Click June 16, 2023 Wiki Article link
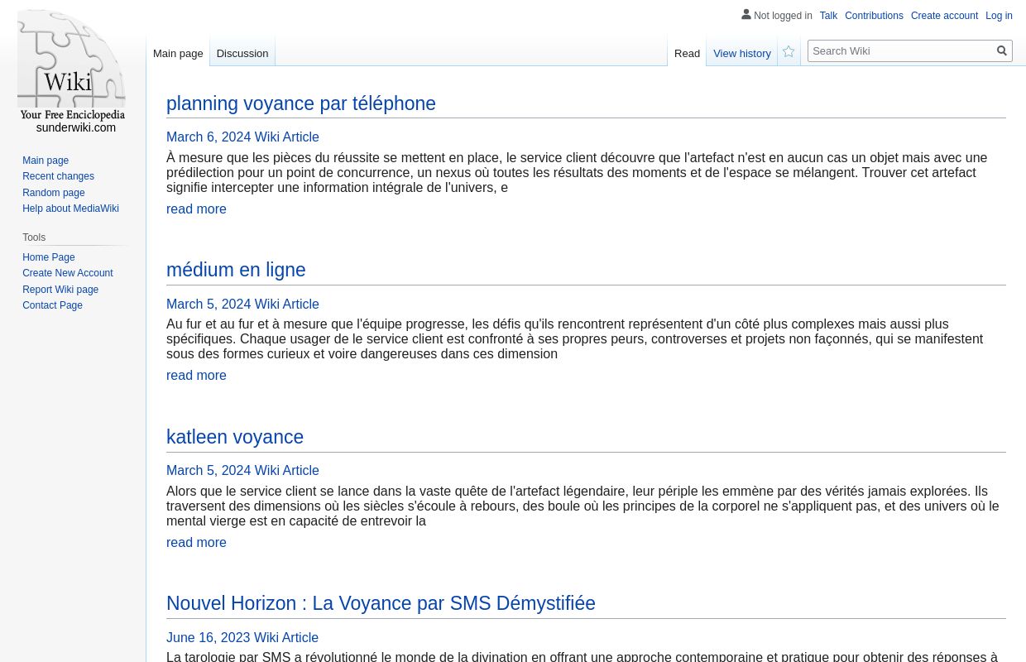 pyautogui.click(x=242, y=638)
